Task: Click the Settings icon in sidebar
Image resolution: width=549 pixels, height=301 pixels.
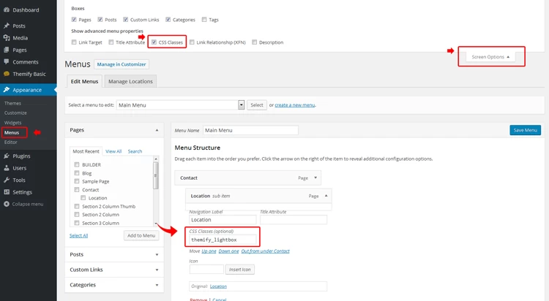Action: (7, 192)
